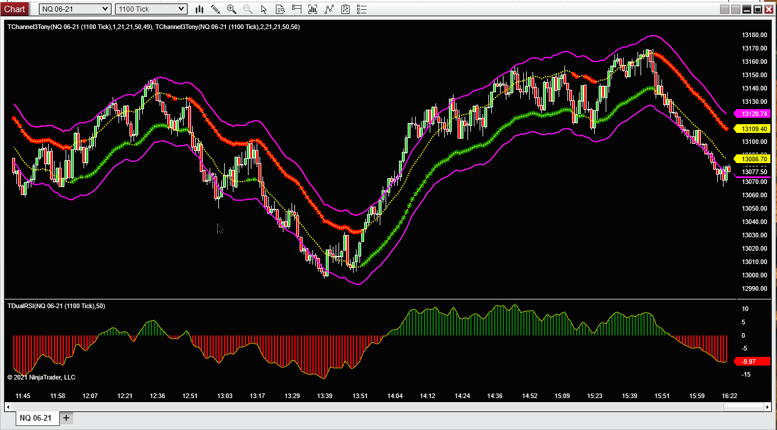Click the RSI panel's -15 axis label
The width and height of the screenshot is (777, 430).
point(746,375)
